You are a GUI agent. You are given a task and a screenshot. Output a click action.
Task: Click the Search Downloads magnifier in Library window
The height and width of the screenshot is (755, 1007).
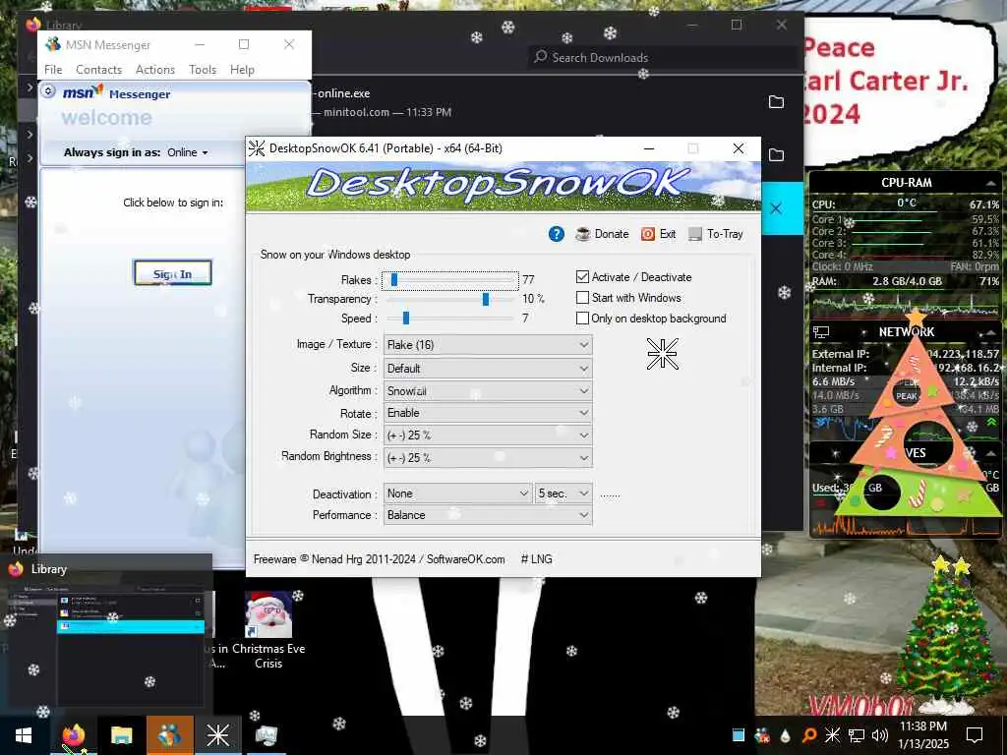point(541,56)
